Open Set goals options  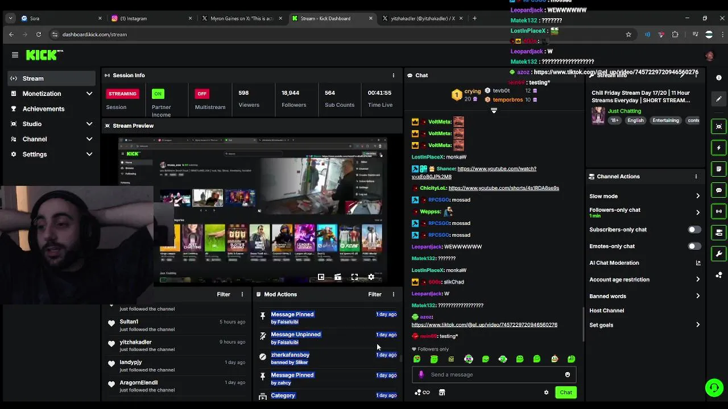coord(645,325)
